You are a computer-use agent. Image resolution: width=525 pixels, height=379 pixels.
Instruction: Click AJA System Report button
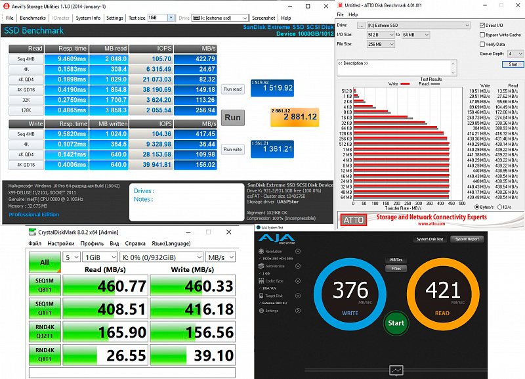[467, 239]
